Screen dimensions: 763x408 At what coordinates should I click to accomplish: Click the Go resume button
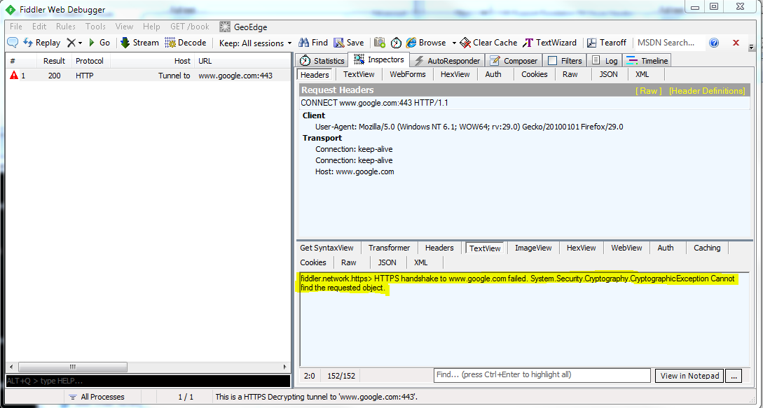99,43
